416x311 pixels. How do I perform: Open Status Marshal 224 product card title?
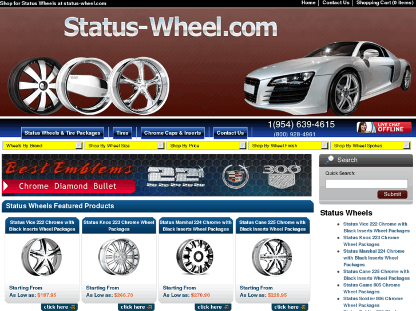tap(196, 226)
